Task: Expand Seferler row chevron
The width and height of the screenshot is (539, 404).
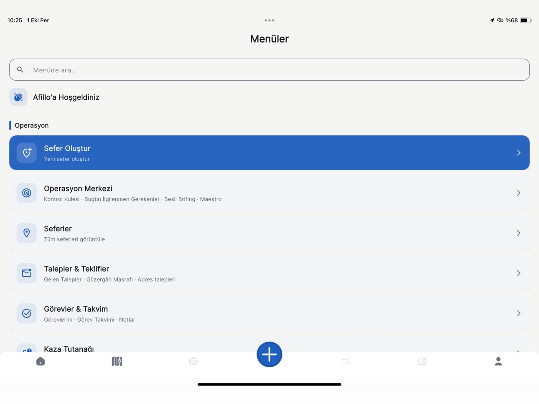Action: (x=519, y=233)
